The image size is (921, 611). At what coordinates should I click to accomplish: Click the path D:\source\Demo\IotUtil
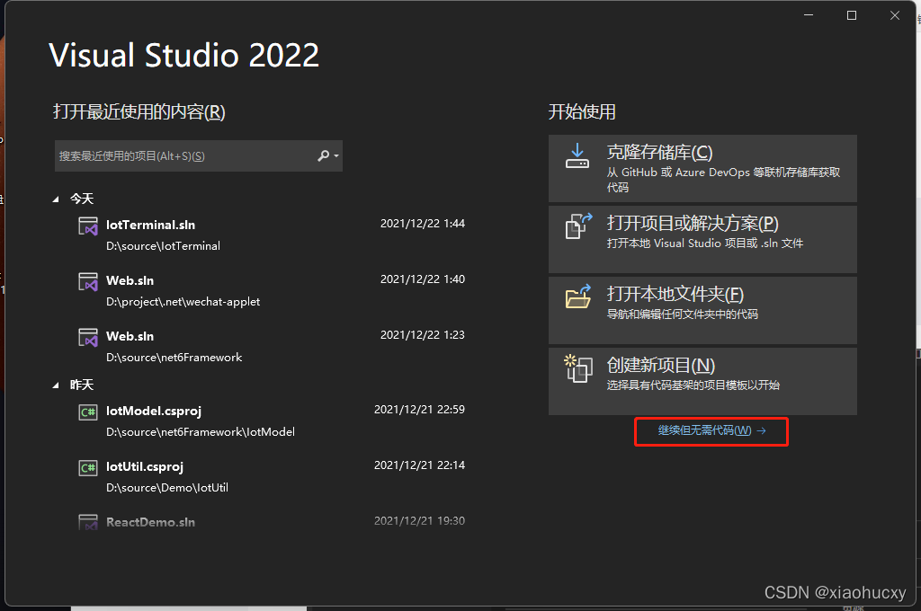[167, 488]
